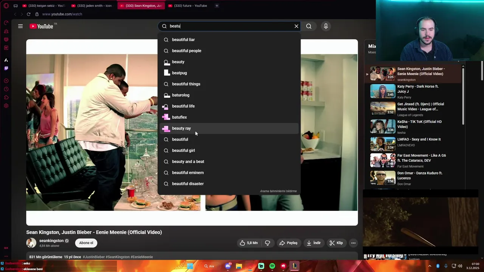Open the sidebar history clock icon
484x272 pixels.
point(6,89)
